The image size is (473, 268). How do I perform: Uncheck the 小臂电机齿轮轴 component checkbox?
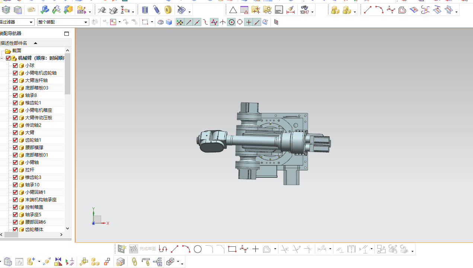pos(15,73)
